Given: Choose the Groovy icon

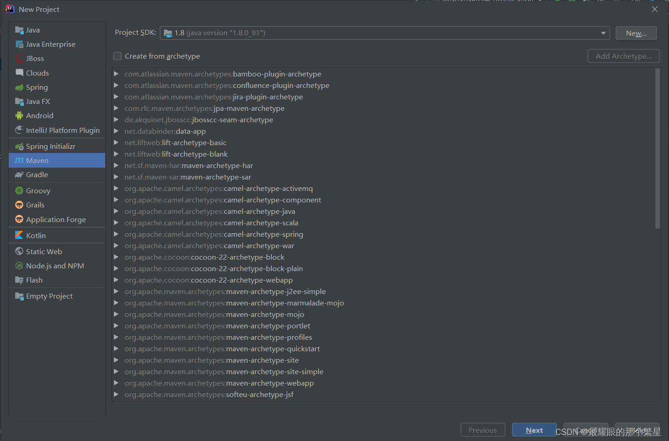Looking at the screenshot, I should [x=19, y=191].
